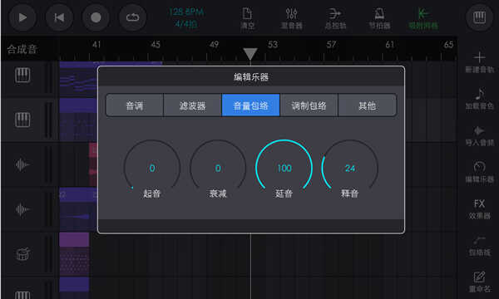This screenshot has height=299, width=499.
Task: Click the import audio waveform icon
Action: (x=479, y=130)
